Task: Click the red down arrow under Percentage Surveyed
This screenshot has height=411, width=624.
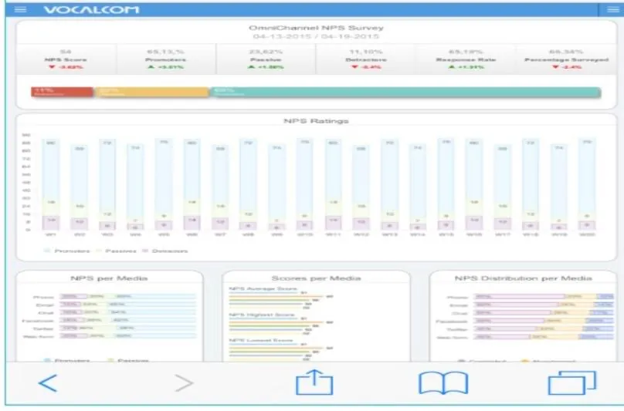Action: (x=555, y=67)
